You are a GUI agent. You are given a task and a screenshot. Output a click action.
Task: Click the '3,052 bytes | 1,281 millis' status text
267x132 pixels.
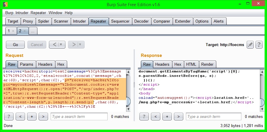click(241, 126)
